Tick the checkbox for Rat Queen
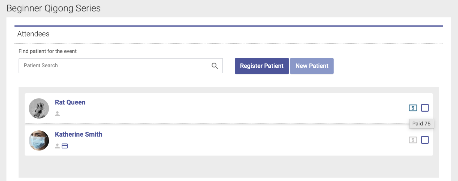458x181 pixels. click(x=425, y=108)
